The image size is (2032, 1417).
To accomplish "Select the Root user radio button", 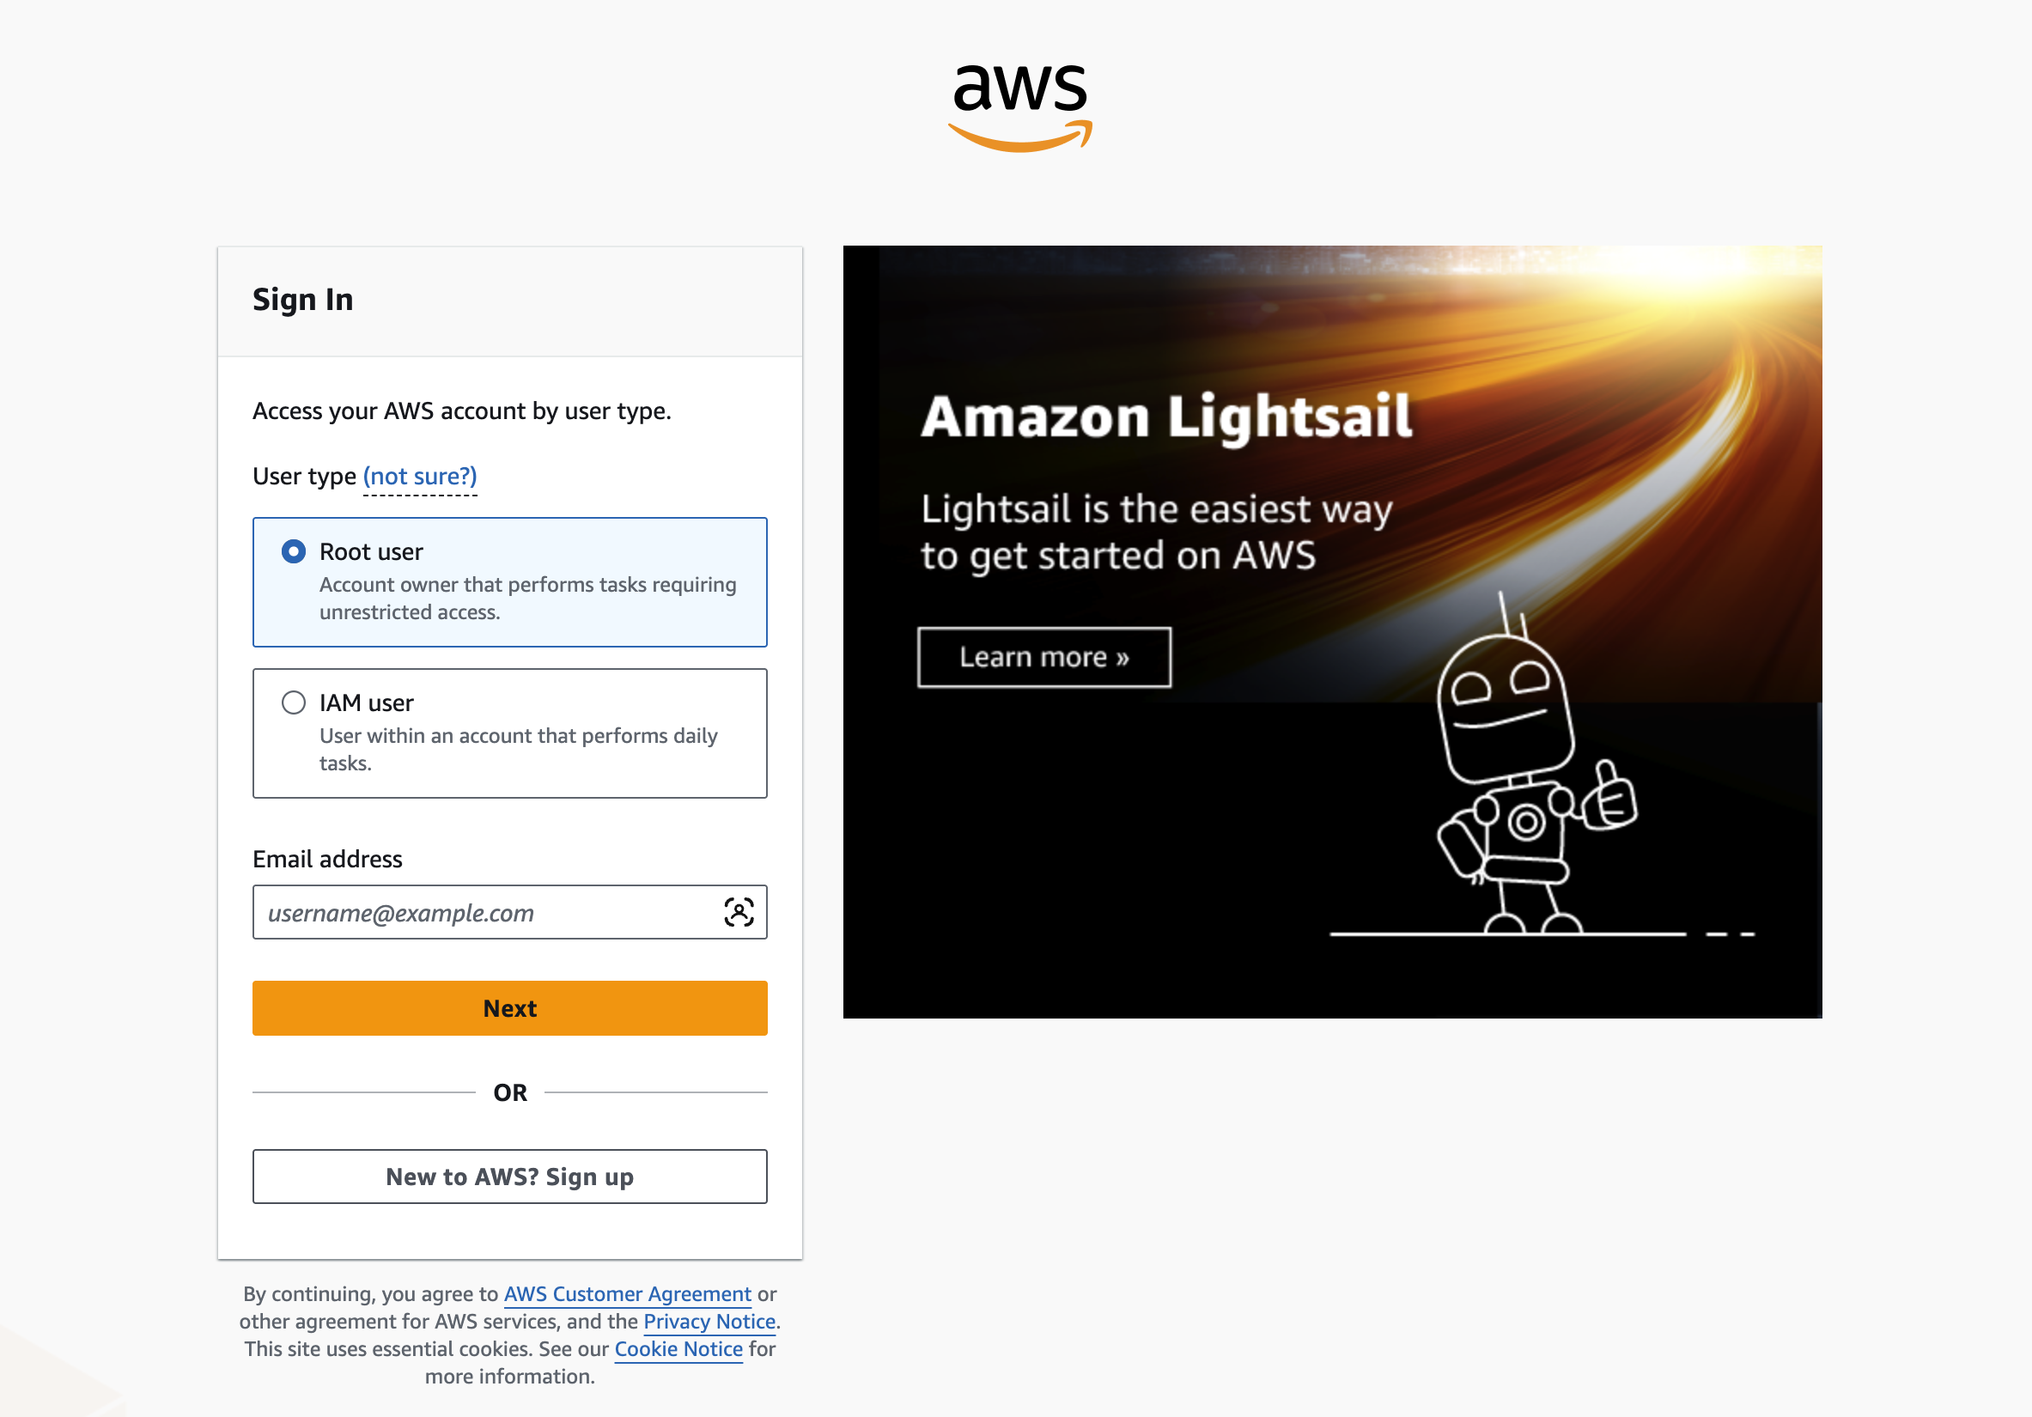I will 294,551.
